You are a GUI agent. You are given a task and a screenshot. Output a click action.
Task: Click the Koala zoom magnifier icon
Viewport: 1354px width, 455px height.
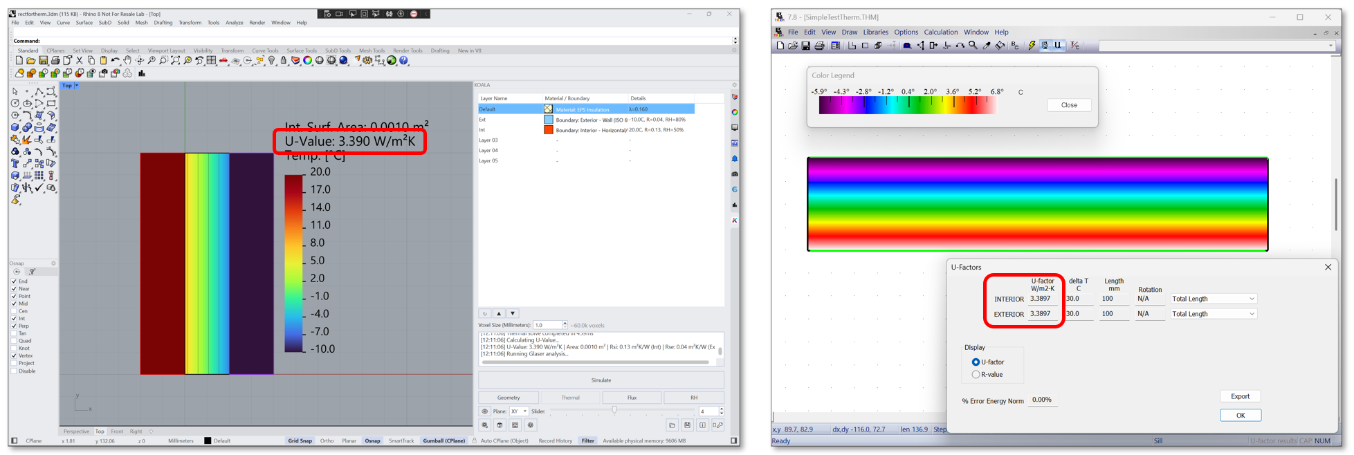(x=484, y=425)
